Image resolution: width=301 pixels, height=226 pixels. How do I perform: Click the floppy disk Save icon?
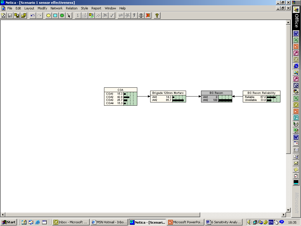[10, 16]
